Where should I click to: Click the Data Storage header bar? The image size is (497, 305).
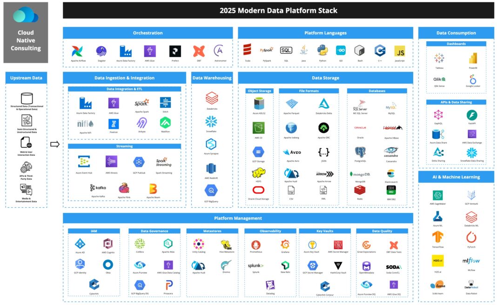point(325,78)
